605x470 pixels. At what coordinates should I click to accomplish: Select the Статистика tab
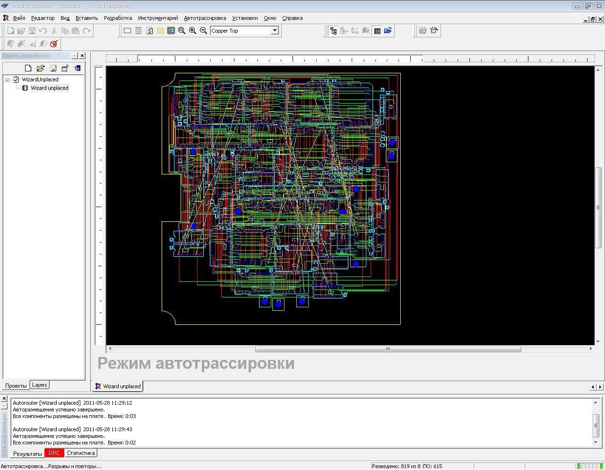tap(81, 453)
